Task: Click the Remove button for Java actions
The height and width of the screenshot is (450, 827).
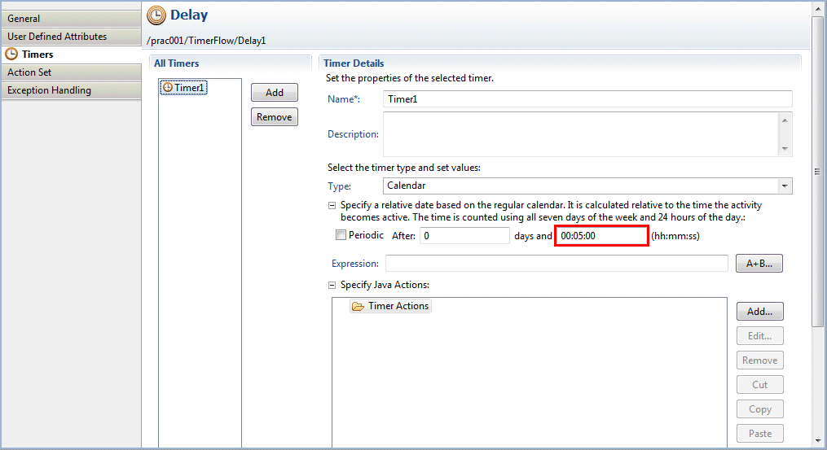Action: coord(759,360)
